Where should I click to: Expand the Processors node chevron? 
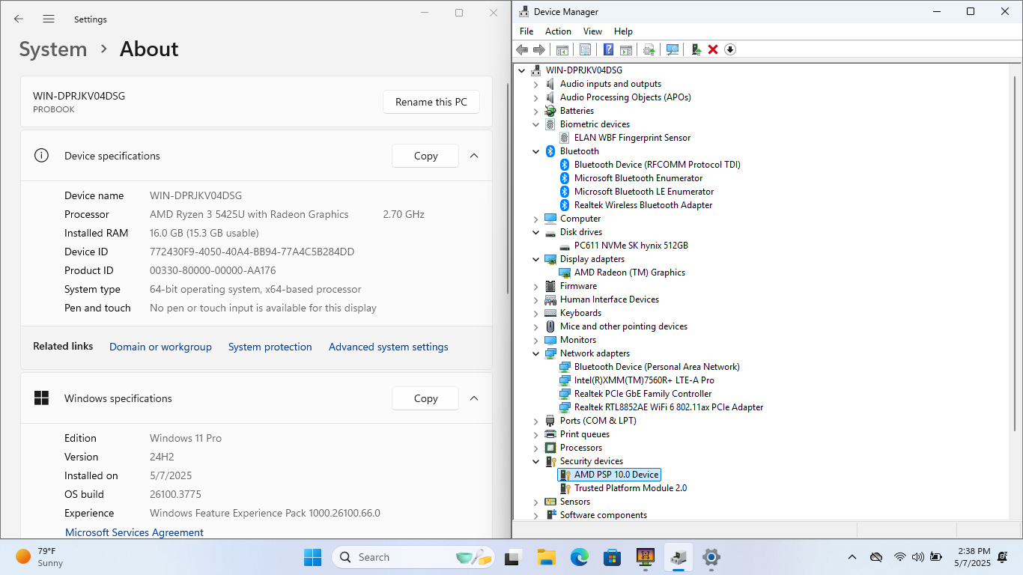click(x=535, y=448)
